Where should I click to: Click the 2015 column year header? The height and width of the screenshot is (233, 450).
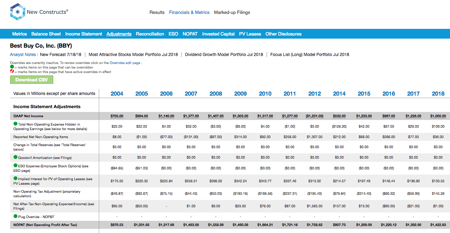pyautogui.click(x=364, y=94)
